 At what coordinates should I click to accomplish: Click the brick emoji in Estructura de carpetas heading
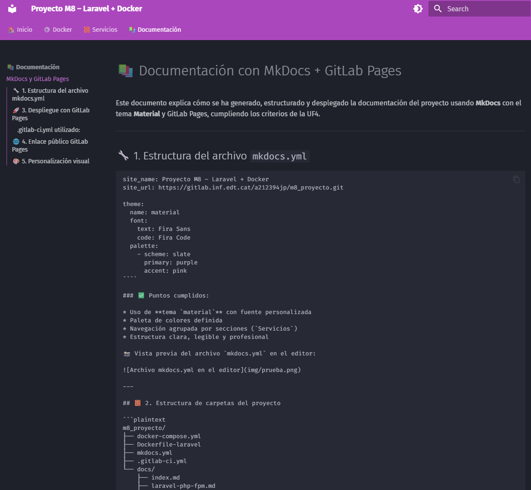click(137, 403)
